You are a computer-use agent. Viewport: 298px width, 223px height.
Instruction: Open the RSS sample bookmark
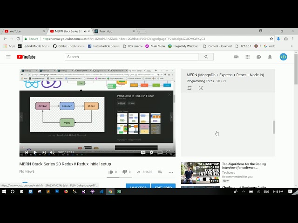pyautogui.click(x=133, y=46)
